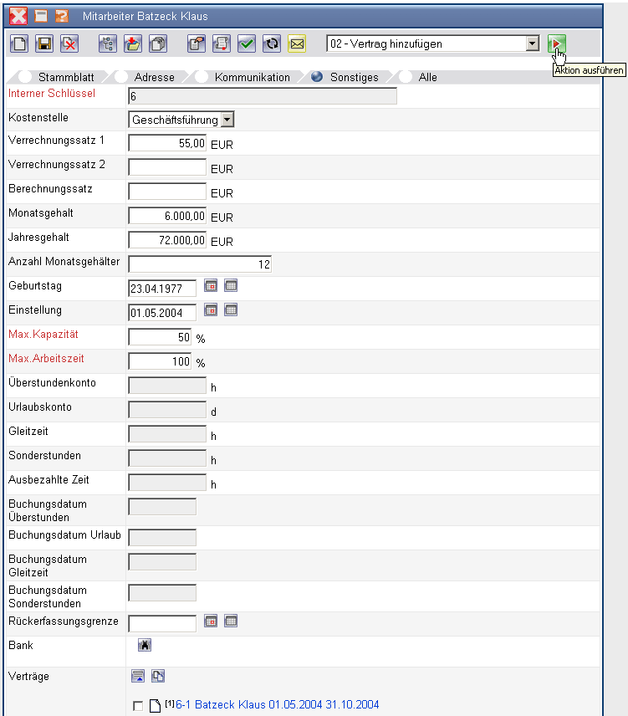This screenshot has width=628, height=716.
Task: Click the green checkmark toolbar icon
Action: click(x=246, y=44)
